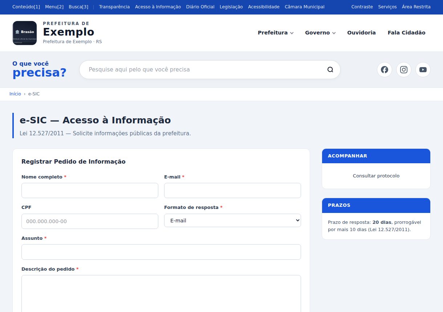Click the Consultar protocolo link
443x312 pixels.
point(376,176)
